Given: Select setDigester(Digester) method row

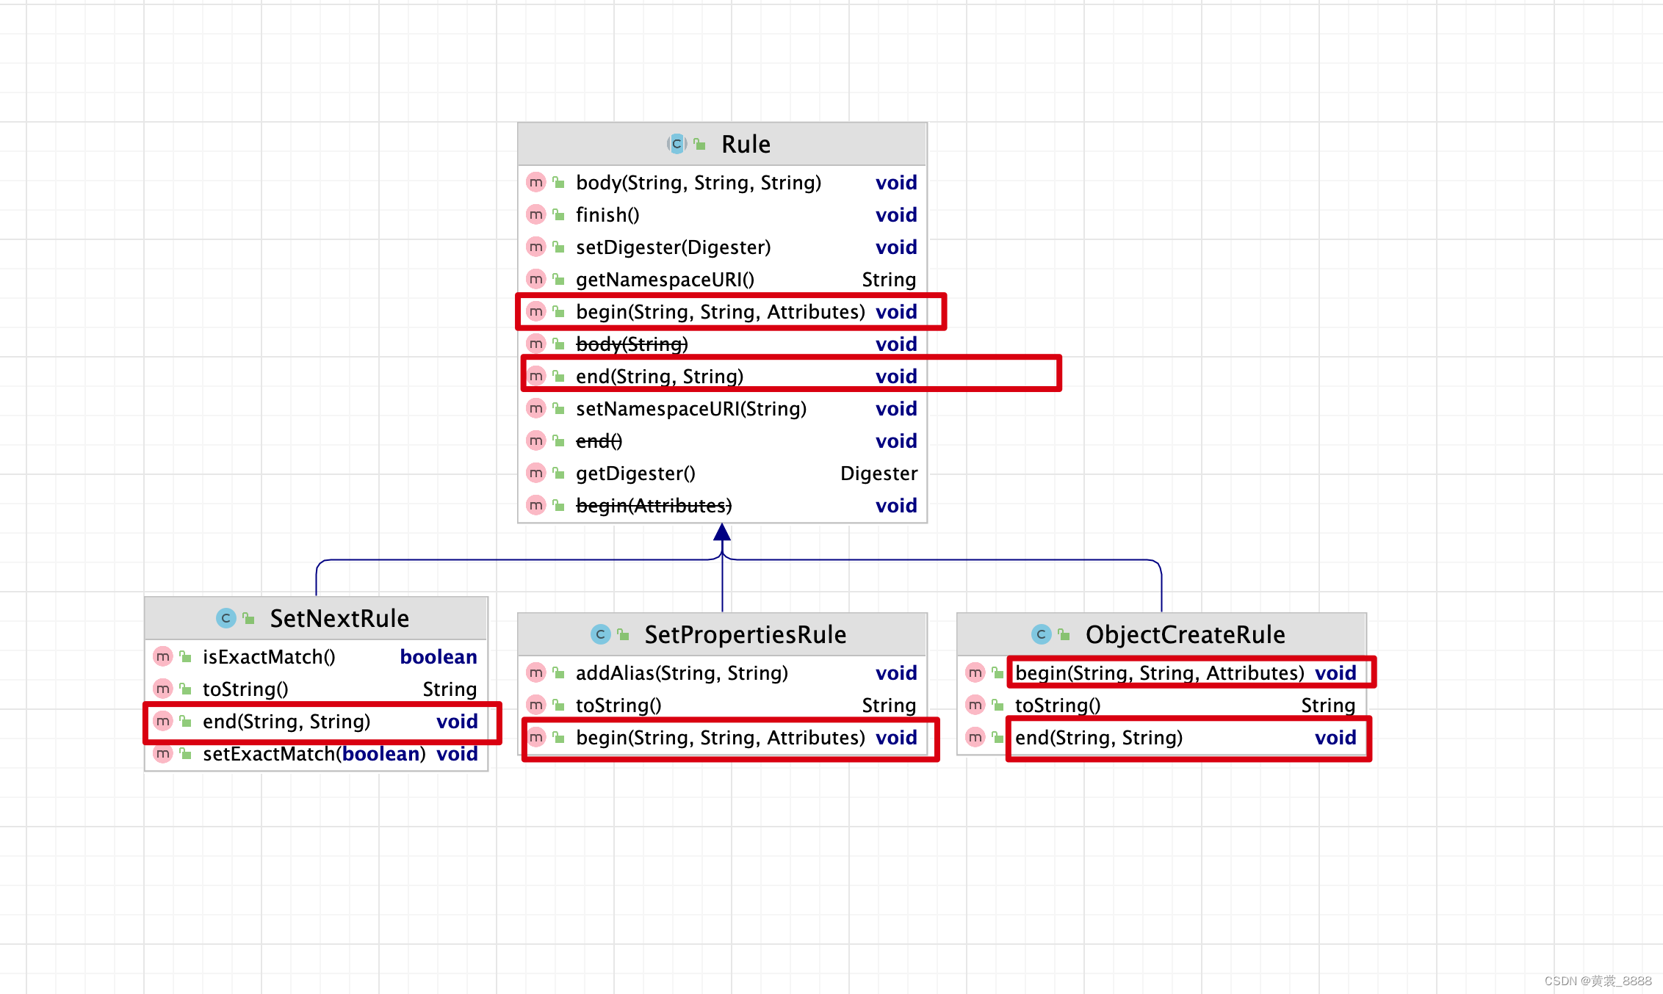Looking at the screenshot, I should [723, 247].
